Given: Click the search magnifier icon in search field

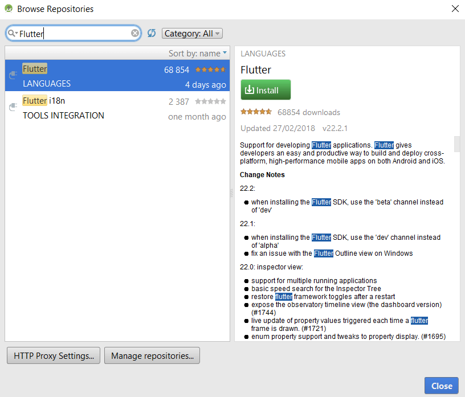Looking at the screenshot, I should pyautogui.click(x=13, y=34).
